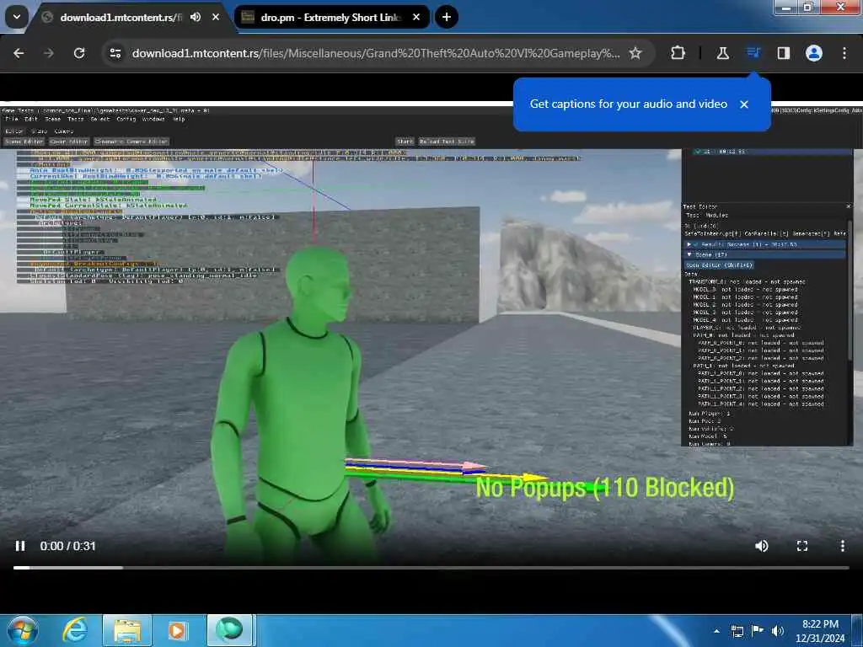This screenshot has height=647, width=863.
Task: Pause the video playback
Action: (20, 546)
